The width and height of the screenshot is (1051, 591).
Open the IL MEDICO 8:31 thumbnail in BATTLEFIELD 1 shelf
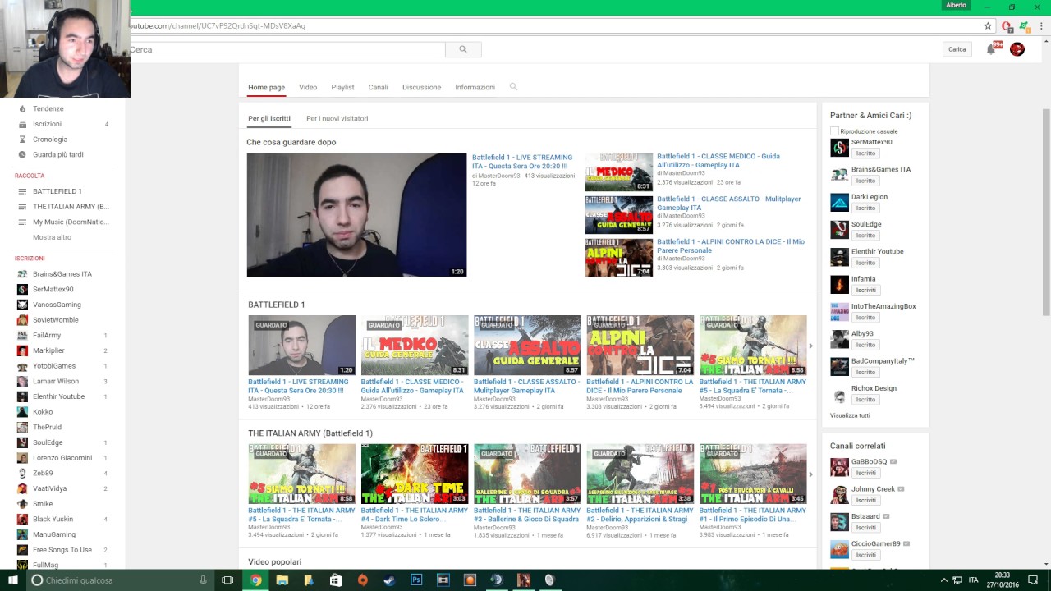(415, 346)
